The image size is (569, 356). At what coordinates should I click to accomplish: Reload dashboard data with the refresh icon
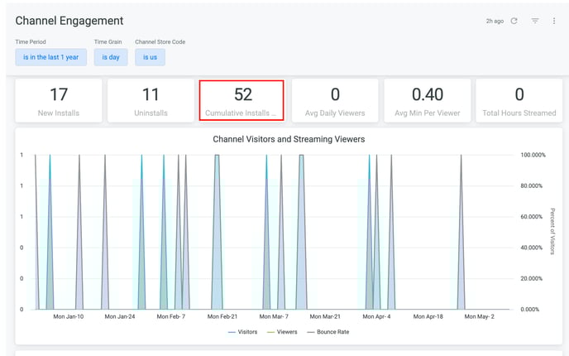[x=514, y=21]
